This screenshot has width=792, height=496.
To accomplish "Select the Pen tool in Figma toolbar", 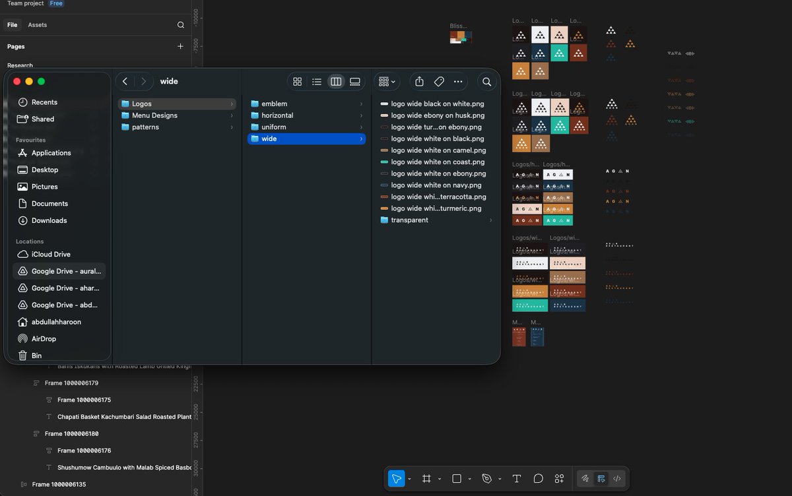I will click(x=487, y=479).
